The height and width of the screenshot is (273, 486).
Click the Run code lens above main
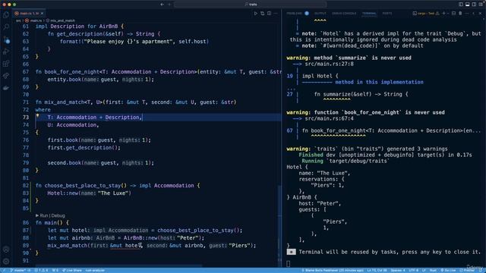[44, 215]
